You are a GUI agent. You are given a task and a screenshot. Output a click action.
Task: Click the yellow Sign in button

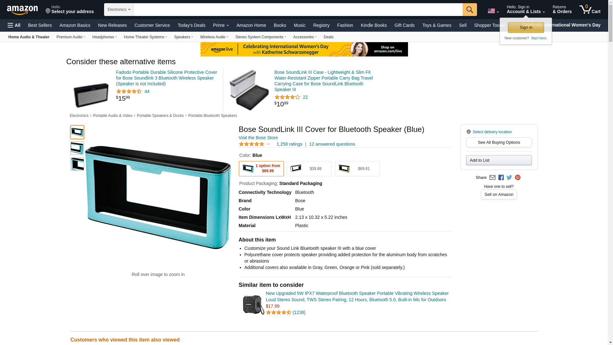[526, 27]
